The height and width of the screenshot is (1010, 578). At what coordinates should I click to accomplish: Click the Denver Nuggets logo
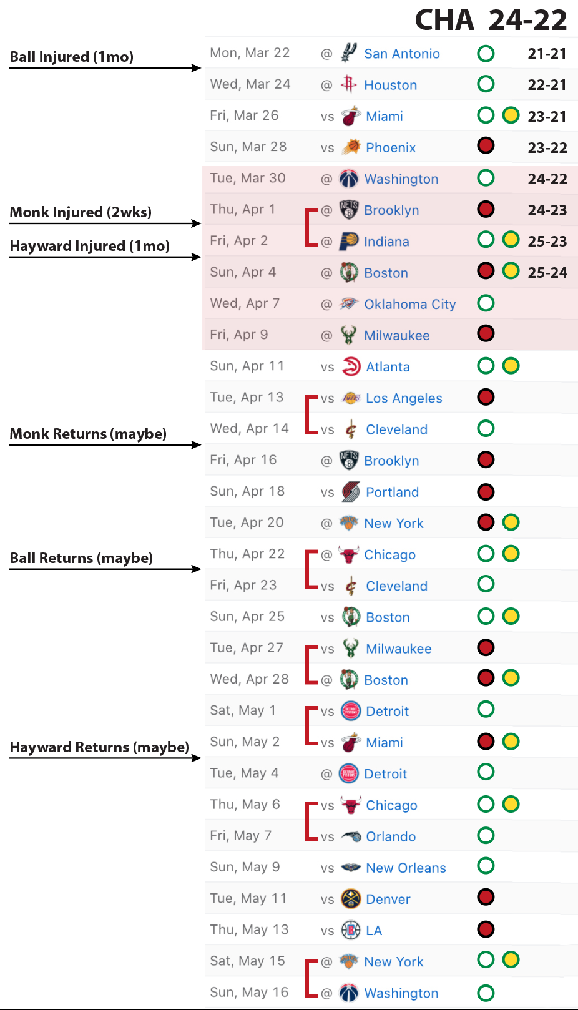coord(351,899)
